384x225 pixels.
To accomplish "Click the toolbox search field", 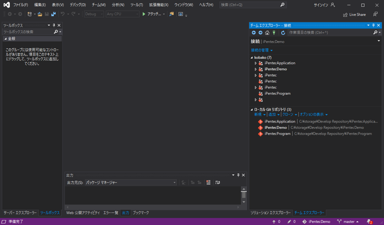I will [28, 32].
